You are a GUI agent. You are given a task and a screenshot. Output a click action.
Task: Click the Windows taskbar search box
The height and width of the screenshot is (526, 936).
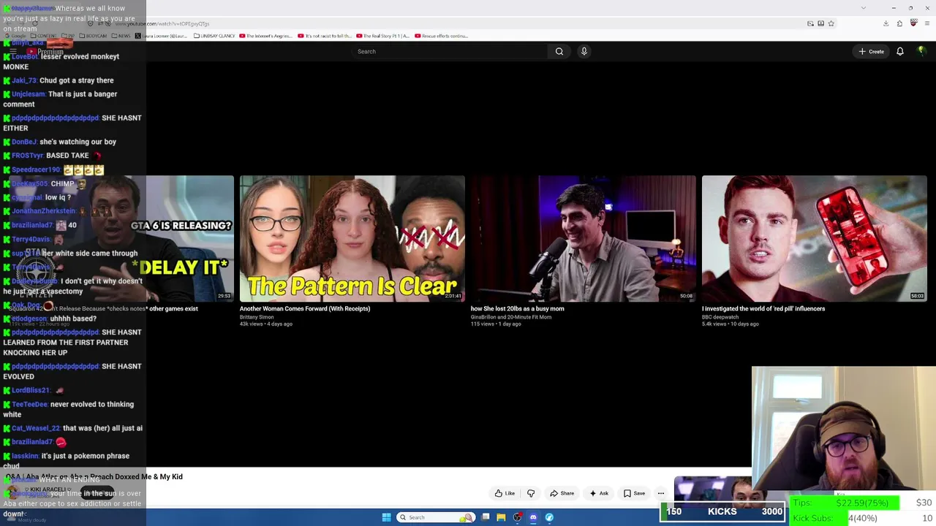[x=435, y=517]
